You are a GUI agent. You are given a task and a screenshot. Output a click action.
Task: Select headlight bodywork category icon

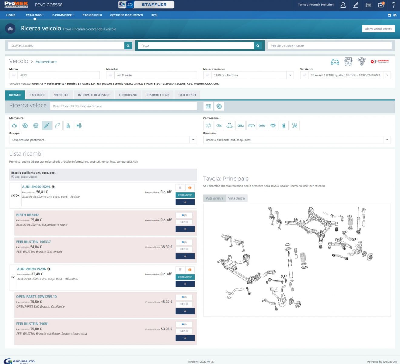click(219, 126)
